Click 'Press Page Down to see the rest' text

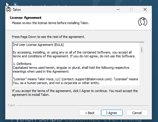coord(48,37)
